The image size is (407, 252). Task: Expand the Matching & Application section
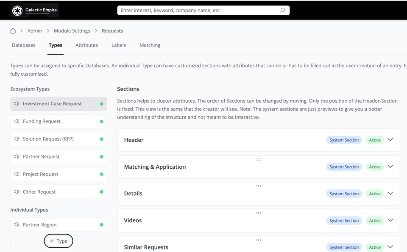click(x=390, y=167)
